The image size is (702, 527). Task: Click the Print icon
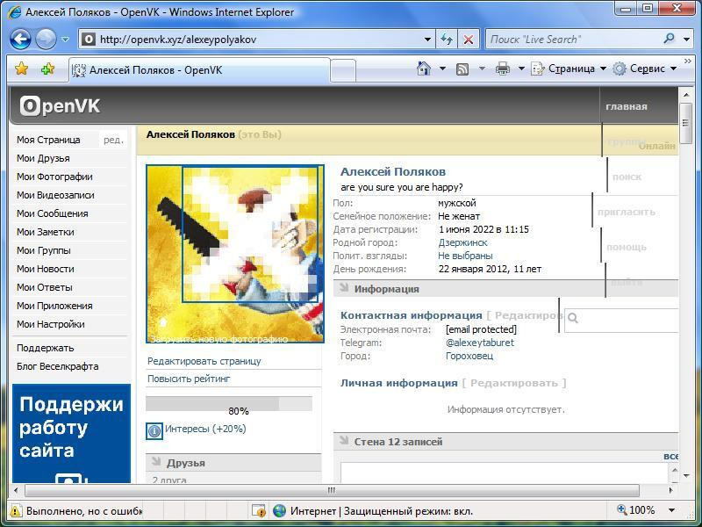click(503, 69)
